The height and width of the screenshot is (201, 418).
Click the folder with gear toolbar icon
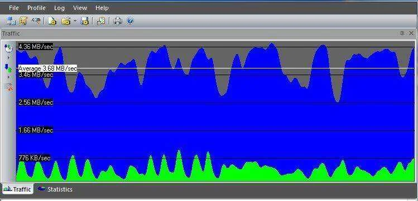tap(66, 21)
